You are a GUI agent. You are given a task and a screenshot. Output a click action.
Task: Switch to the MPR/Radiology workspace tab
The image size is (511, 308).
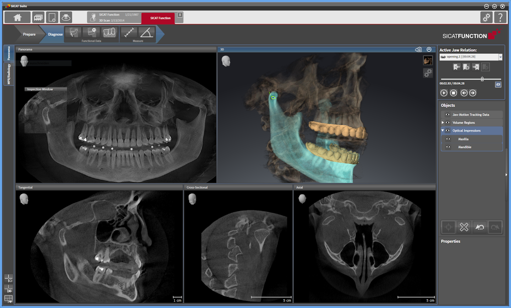9,74
